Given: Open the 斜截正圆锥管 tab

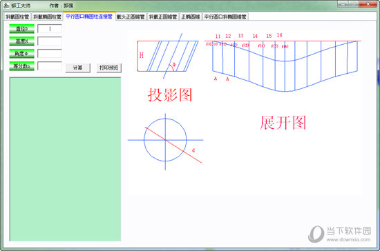Looking at the screenshot, I should pos(163,17).
